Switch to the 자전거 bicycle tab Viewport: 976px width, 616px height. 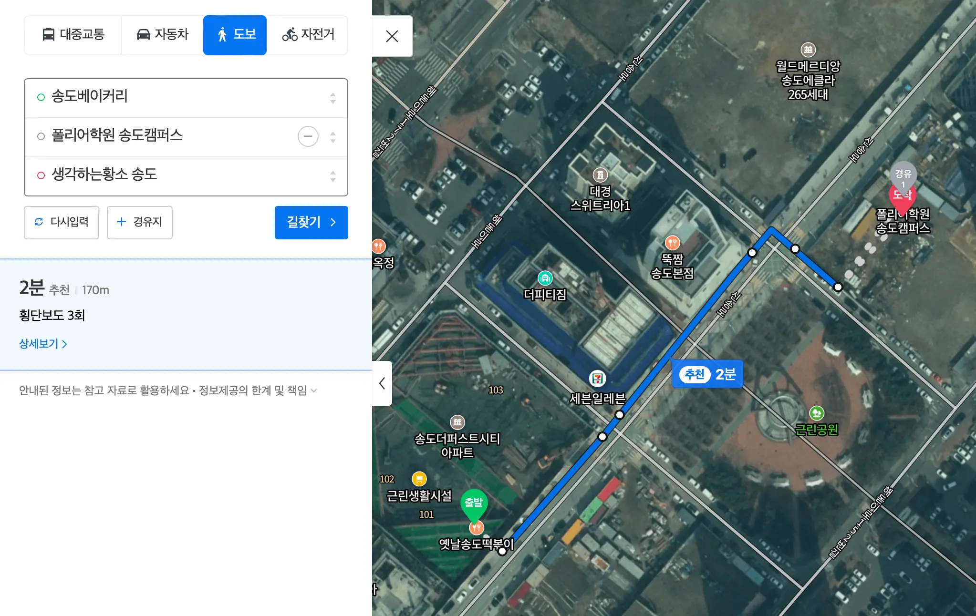[307, 35]
